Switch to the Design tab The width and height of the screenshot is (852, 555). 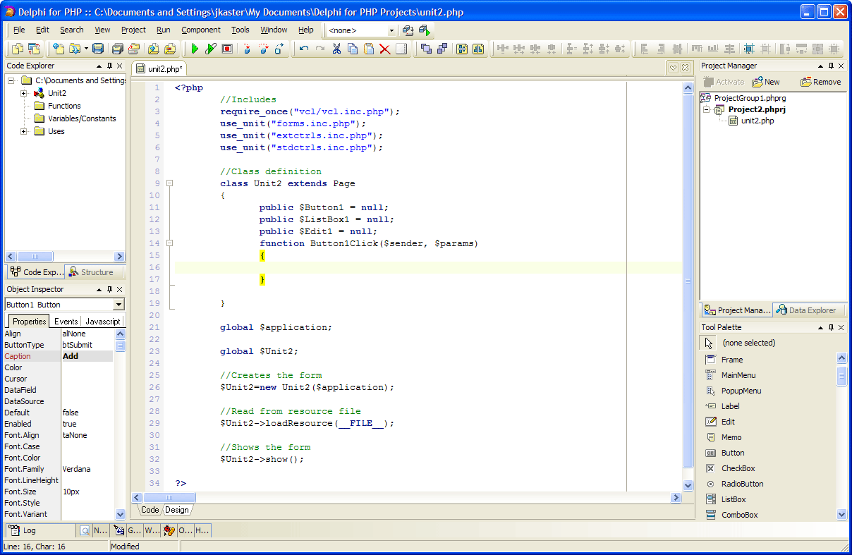click(x=177, y=510)
